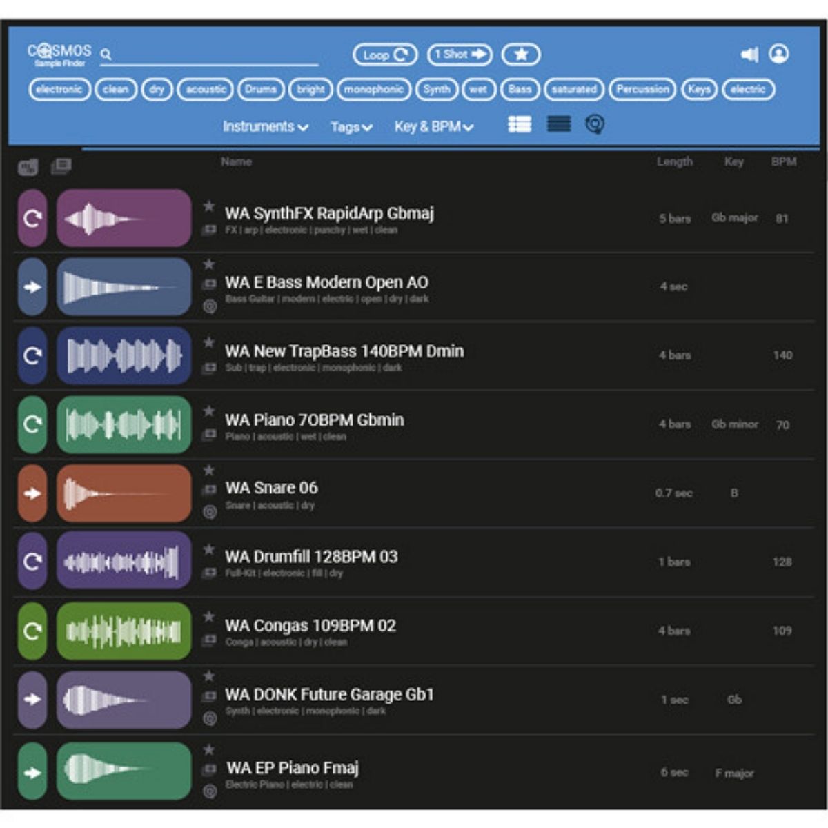Select the grid view layout icon
Viewport: 828px width, 828px height.
point(520,125)
